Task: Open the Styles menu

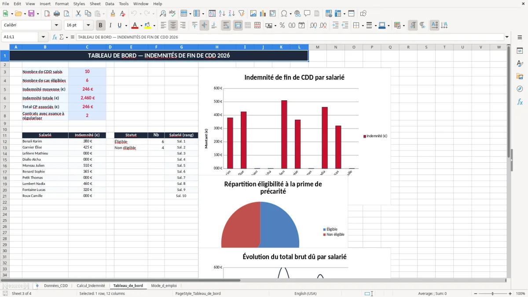Action: pyautogui.click(x=79, y=4)
